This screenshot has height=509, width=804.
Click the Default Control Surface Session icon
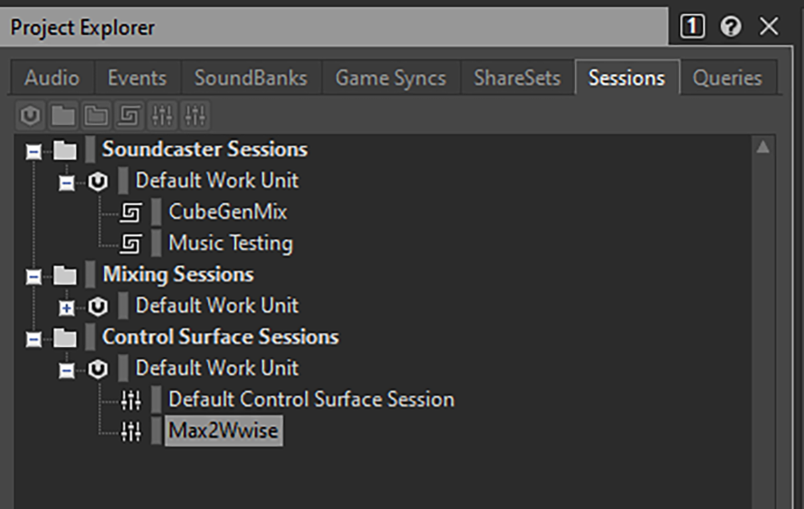[x=131, y=400]
